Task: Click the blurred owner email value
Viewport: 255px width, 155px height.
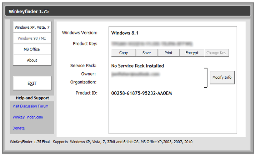Action: click(x=135, y=74)
